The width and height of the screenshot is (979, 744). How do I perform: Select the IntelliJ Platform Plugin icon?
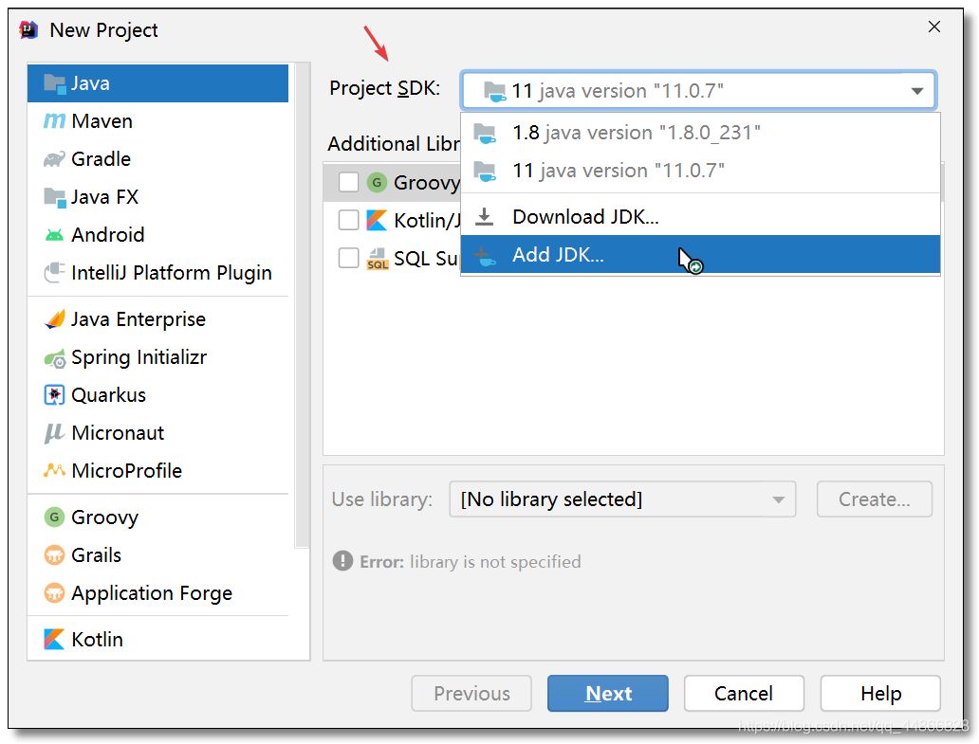coord(54,273)
